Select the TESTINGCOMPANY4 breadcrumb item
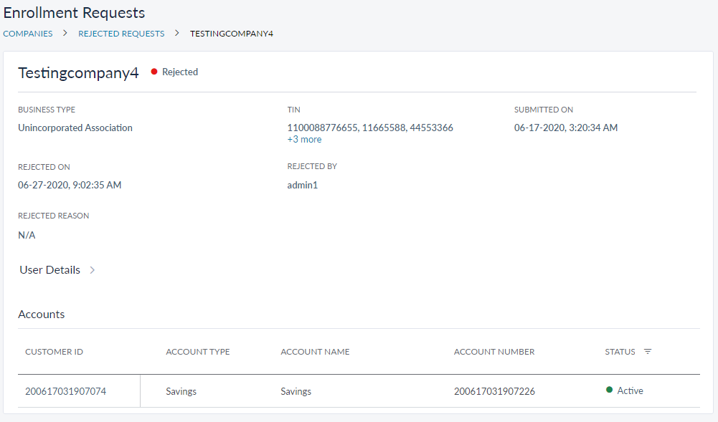718x422 pixels. coord(231,34)
